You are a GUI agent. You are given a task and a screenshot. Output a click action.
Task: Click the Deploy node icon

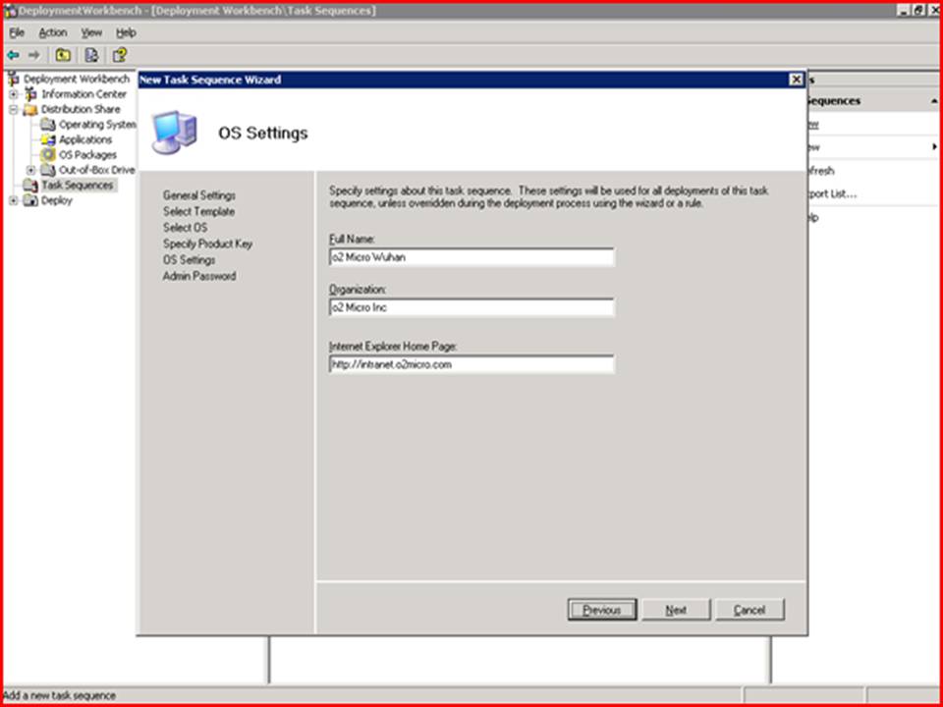[x=30, y=200]
